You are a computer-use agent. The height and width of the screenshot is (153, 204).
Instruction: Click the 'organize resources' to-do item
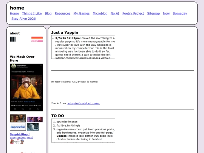point(85,134)
